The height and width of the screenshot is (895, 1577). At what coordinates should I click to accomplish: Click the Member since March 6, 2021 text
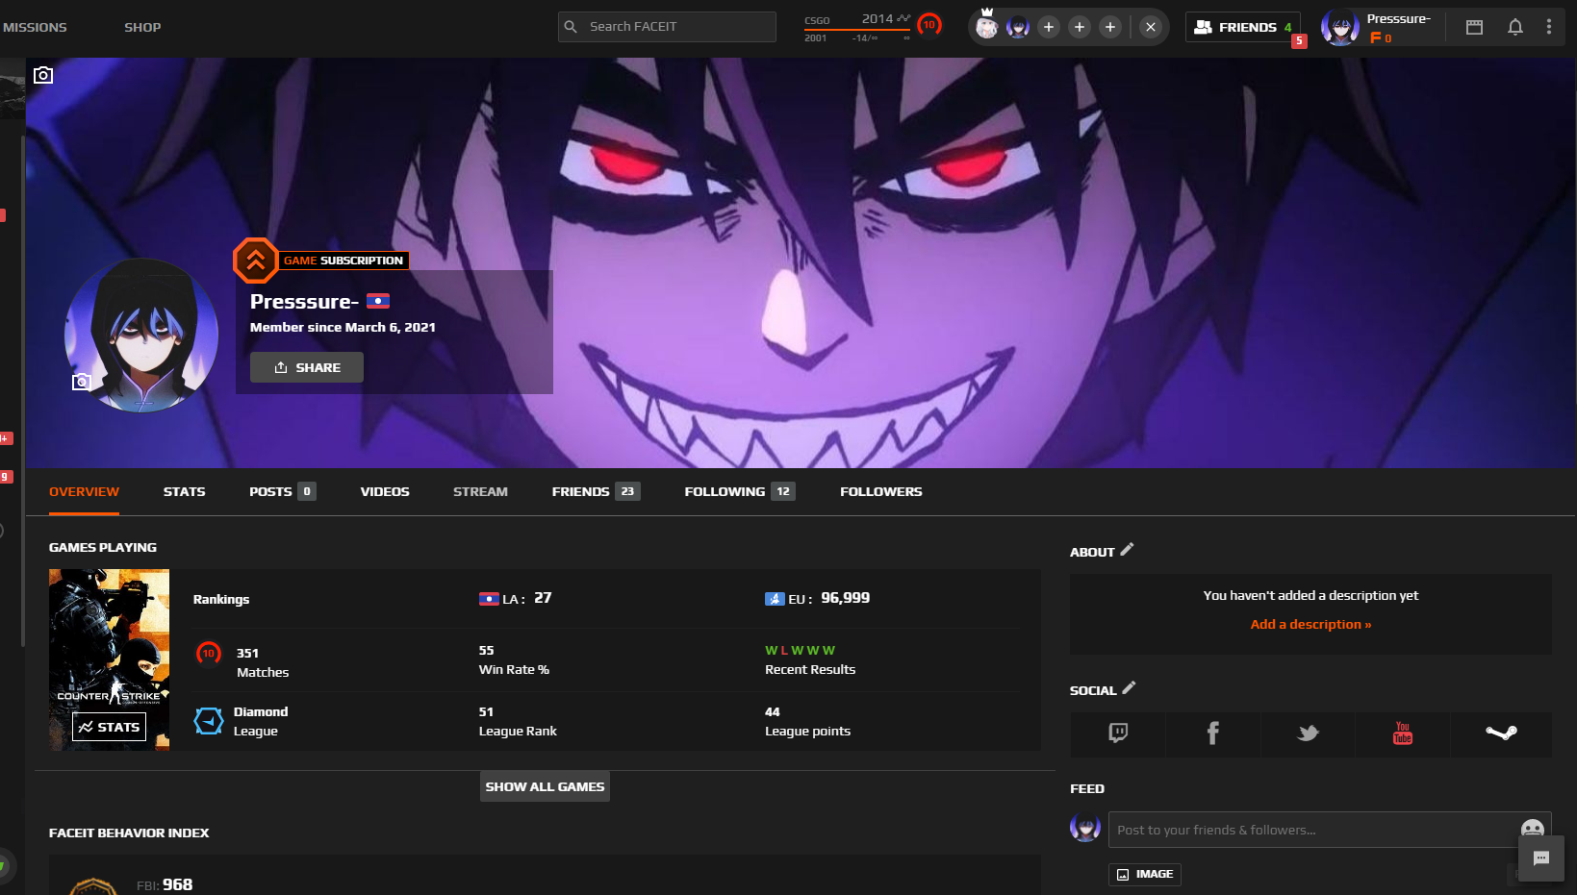click(x=343, y=327)
